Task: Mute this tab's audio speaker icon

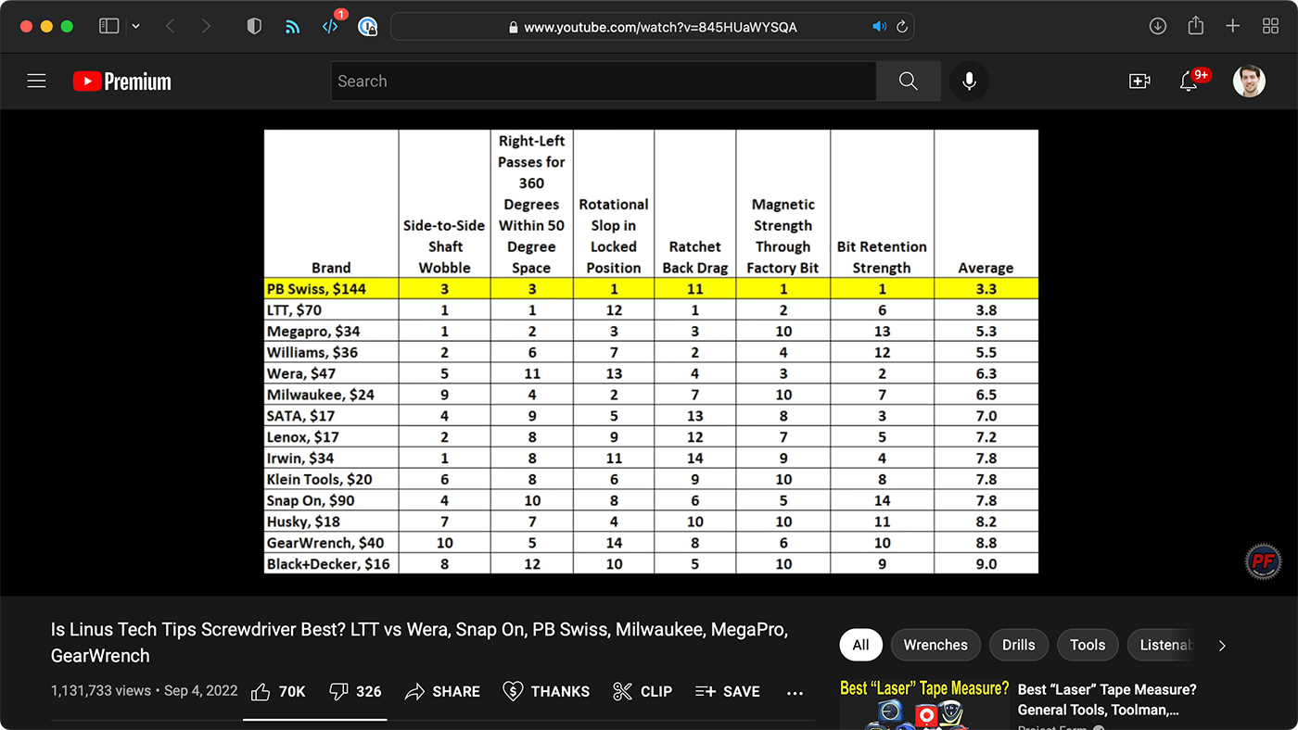Action: pyautogui.click(x=879, y=27)
